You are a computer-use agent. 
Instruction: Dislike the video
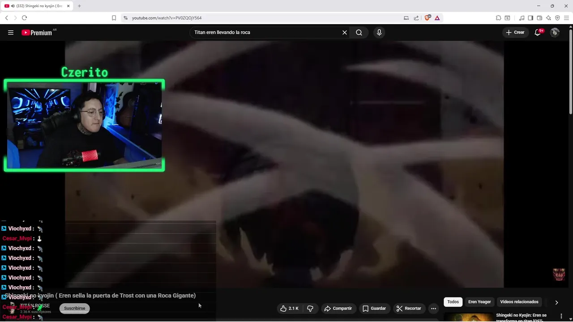pos(310,308)
